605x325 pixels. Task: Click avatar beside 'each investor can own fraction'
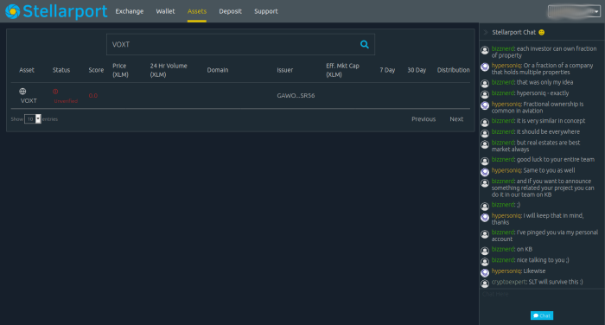485,50
